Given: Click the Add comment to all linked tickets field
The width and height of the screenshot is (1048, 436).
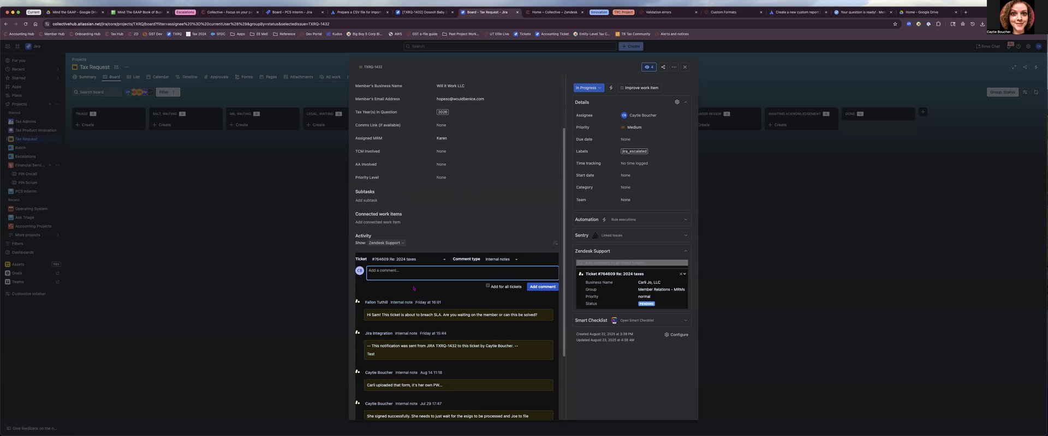Looking at the screenshot, I should coord(632,263).
